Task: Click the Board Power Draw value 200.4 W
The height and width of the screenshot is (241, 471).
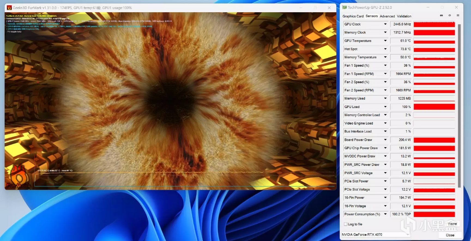Action: click(x=401, y=140)
